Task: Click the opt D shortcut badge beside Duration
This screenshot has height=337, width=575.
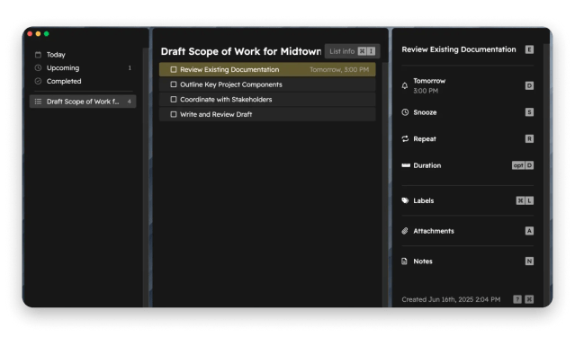Action: coord(523,165)
